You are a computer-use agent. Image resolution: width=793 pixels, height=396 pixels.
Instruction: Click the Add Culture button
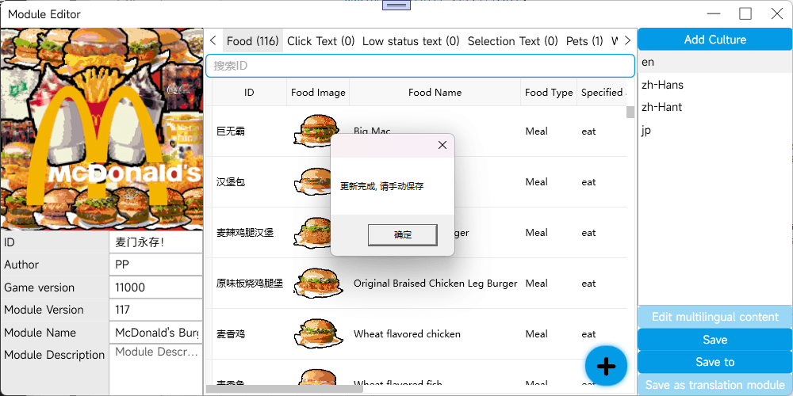click(715, 40)
